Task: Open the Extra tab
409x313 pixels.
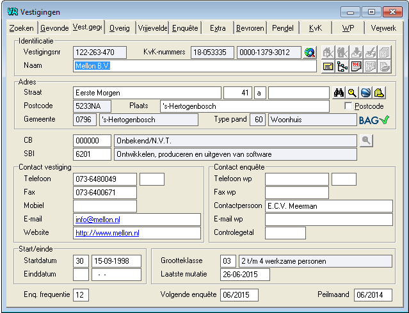Action: [x=218, y=28]
